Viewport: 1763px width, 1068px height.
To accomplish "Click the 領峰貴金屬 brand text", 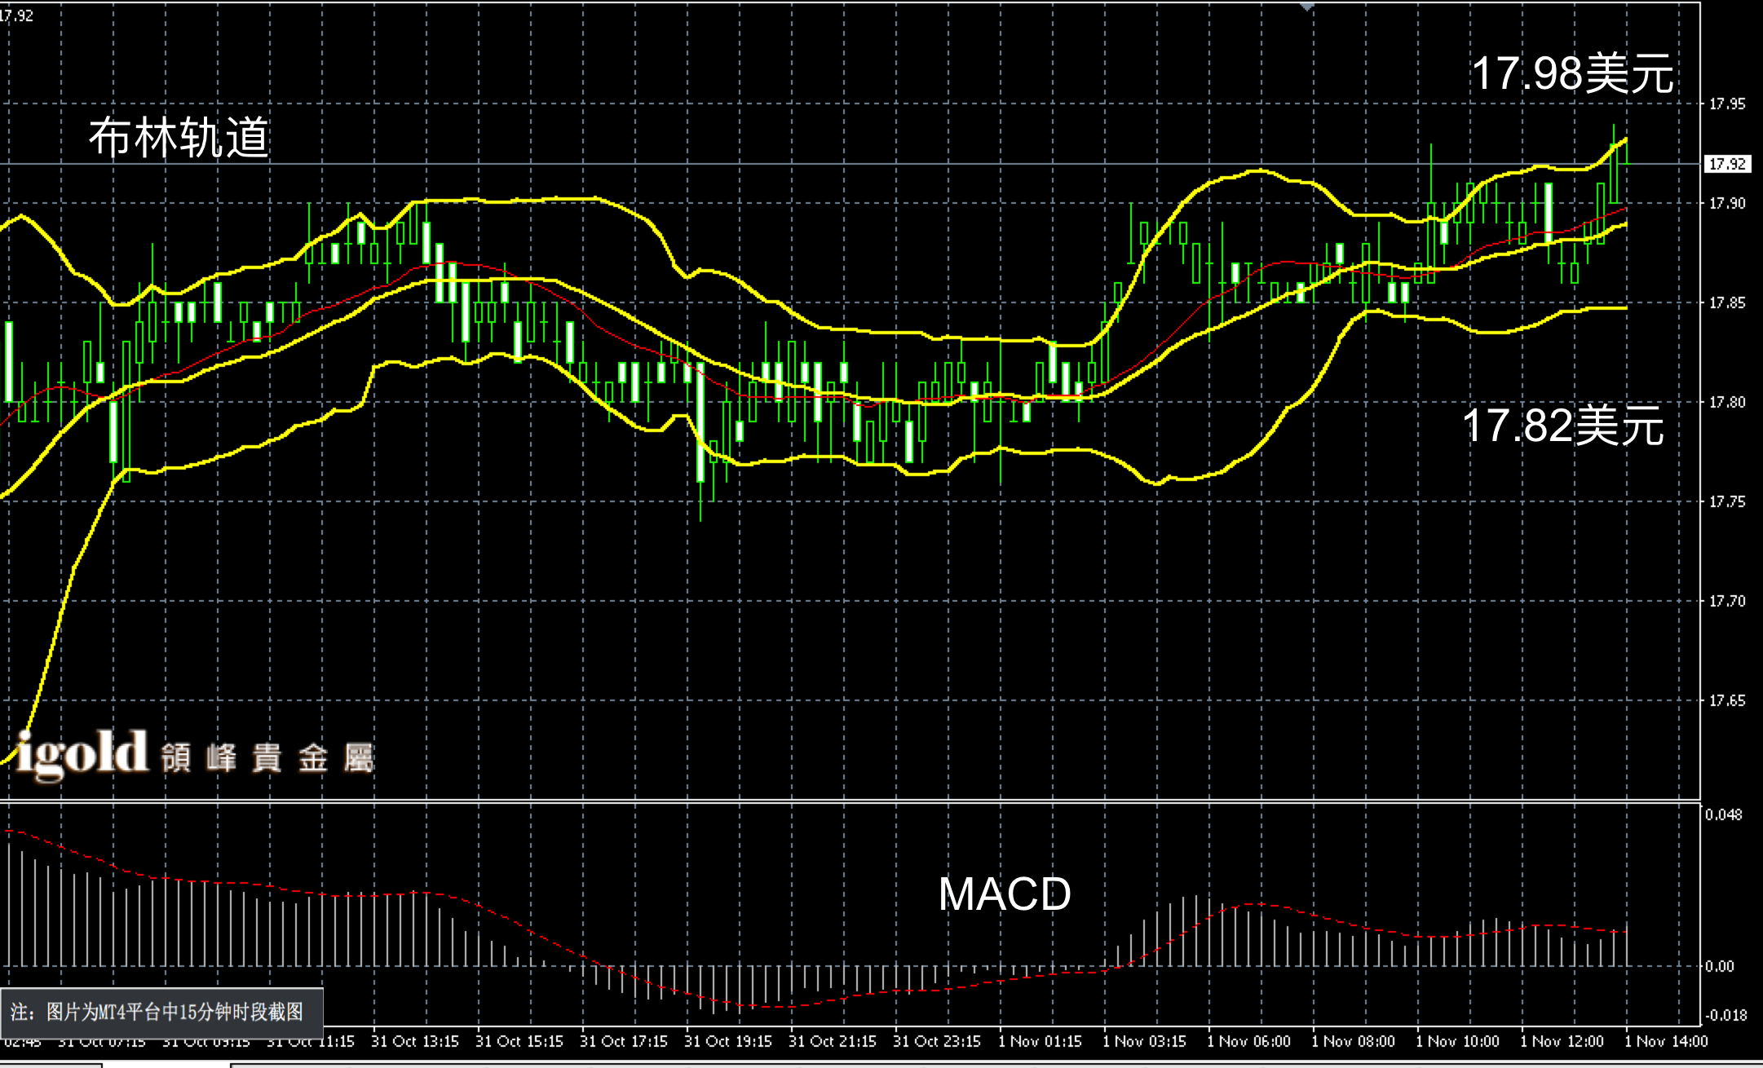I will tap(267, 758).
